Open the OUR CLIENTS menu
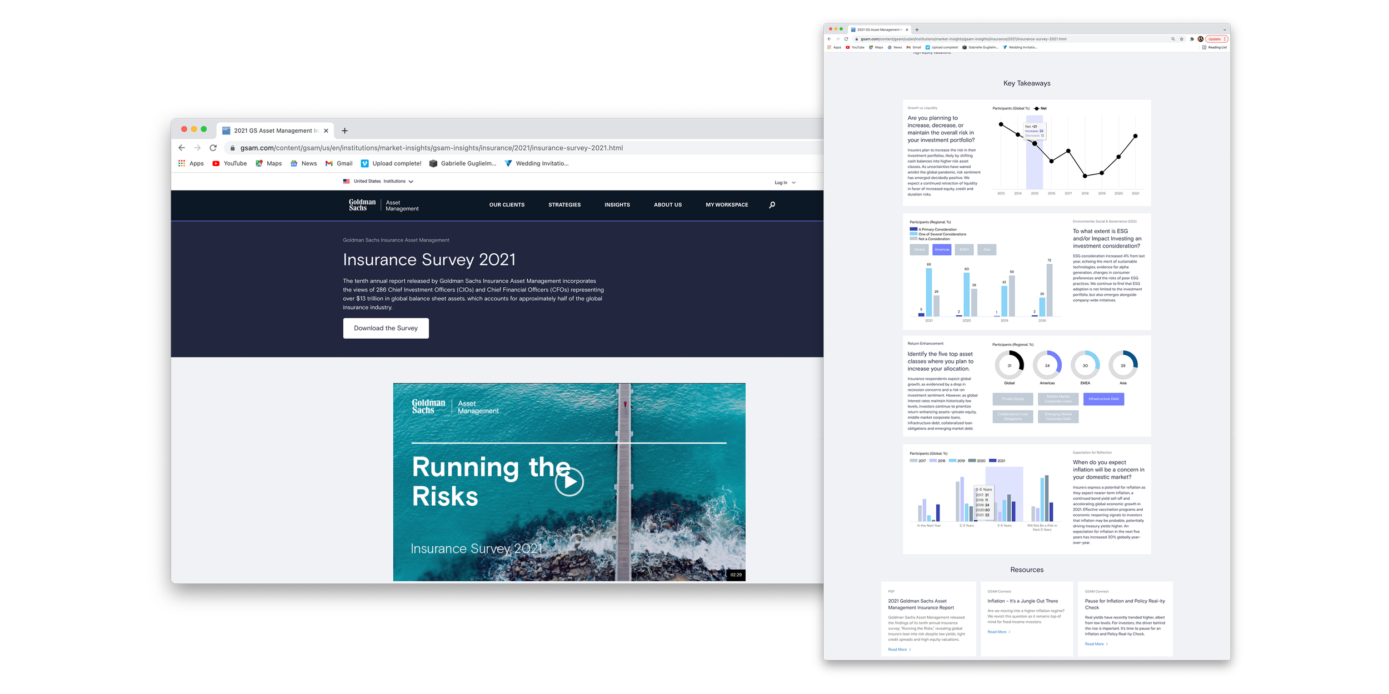Screen dimensions: 1389x694 [507, 205]
